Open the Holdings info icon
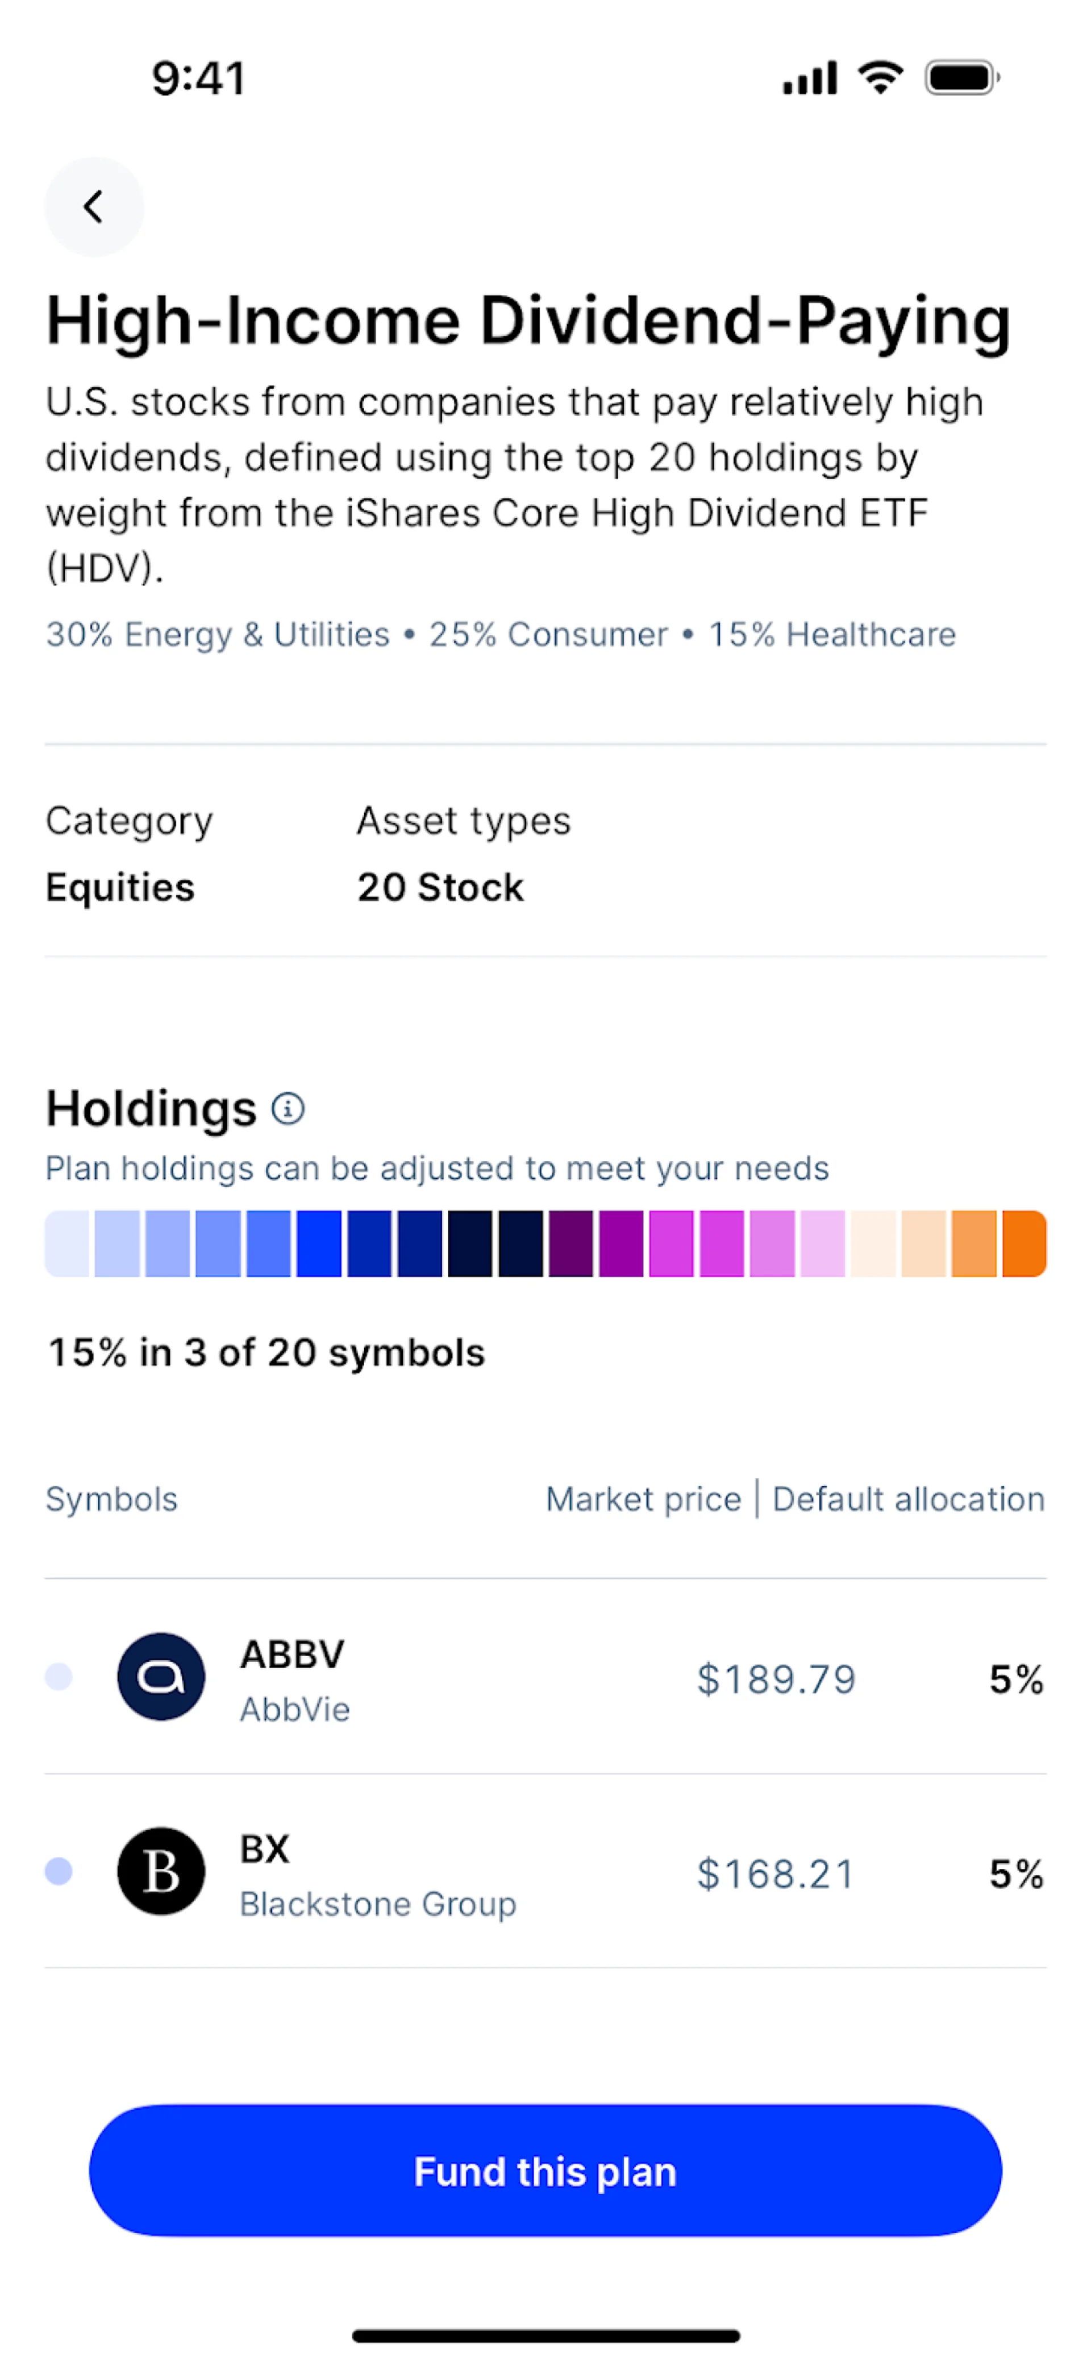The width and height of the screenshot is (1091, 2361). coord(288,1109)
